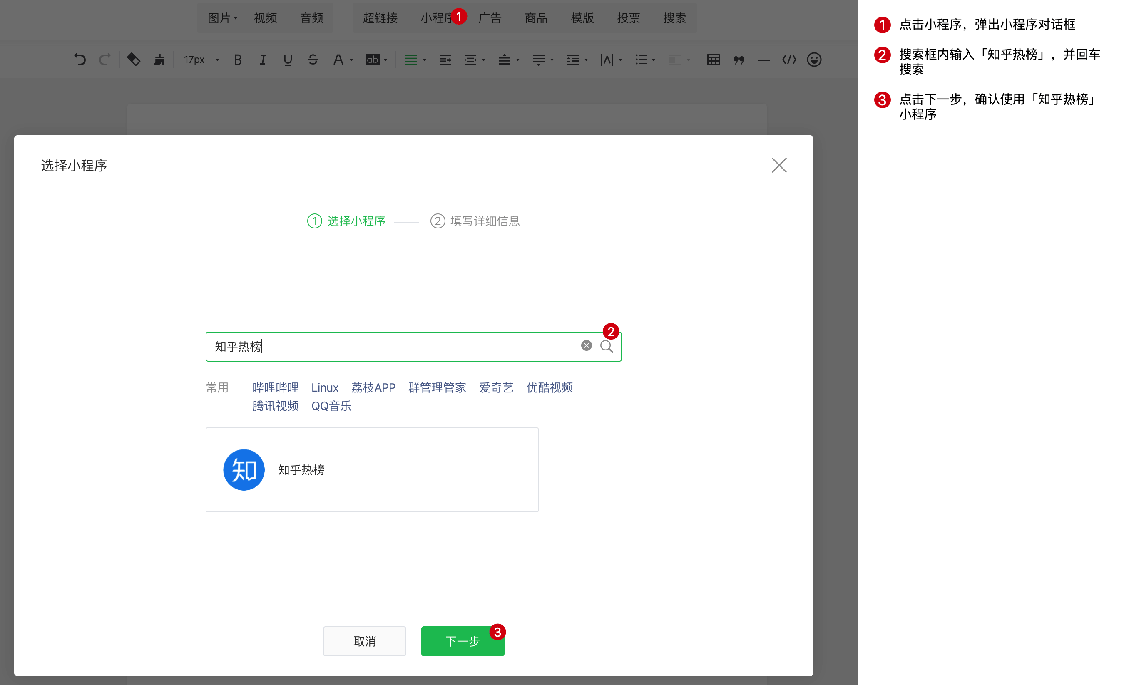Click the blockquote quotation icon

[x=739, y=60]
